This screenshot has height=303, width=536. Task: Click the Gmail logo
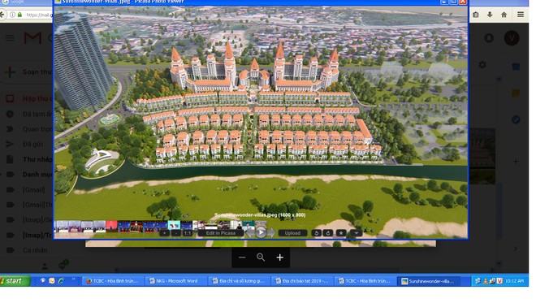click(x=32, y=38)
